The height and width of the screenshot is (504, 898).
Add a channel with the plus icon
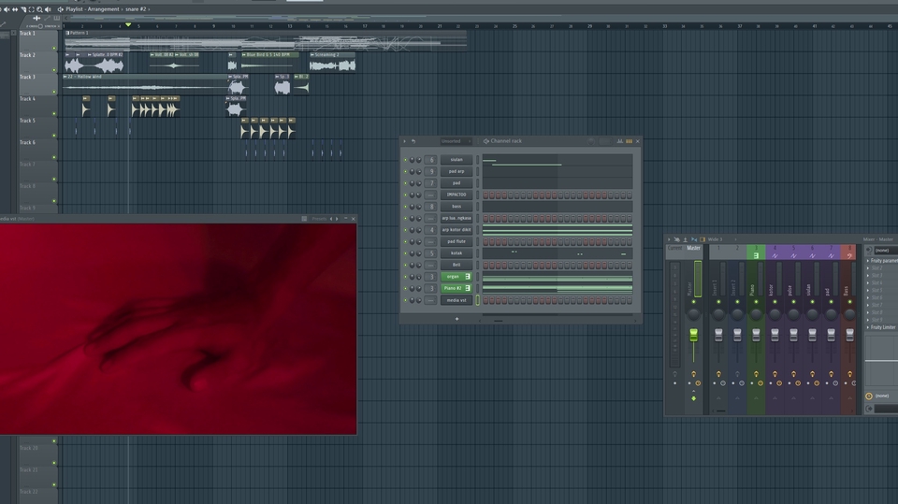(456, 319)
